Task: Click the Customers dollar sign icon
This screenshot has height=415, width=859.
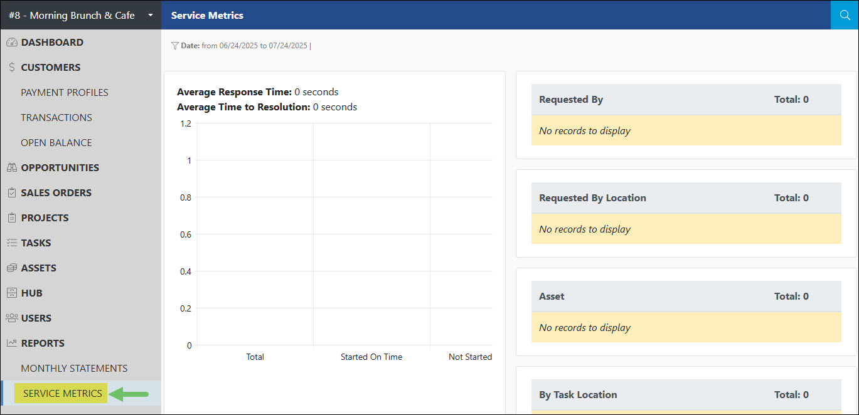Action: pos(13,67)
